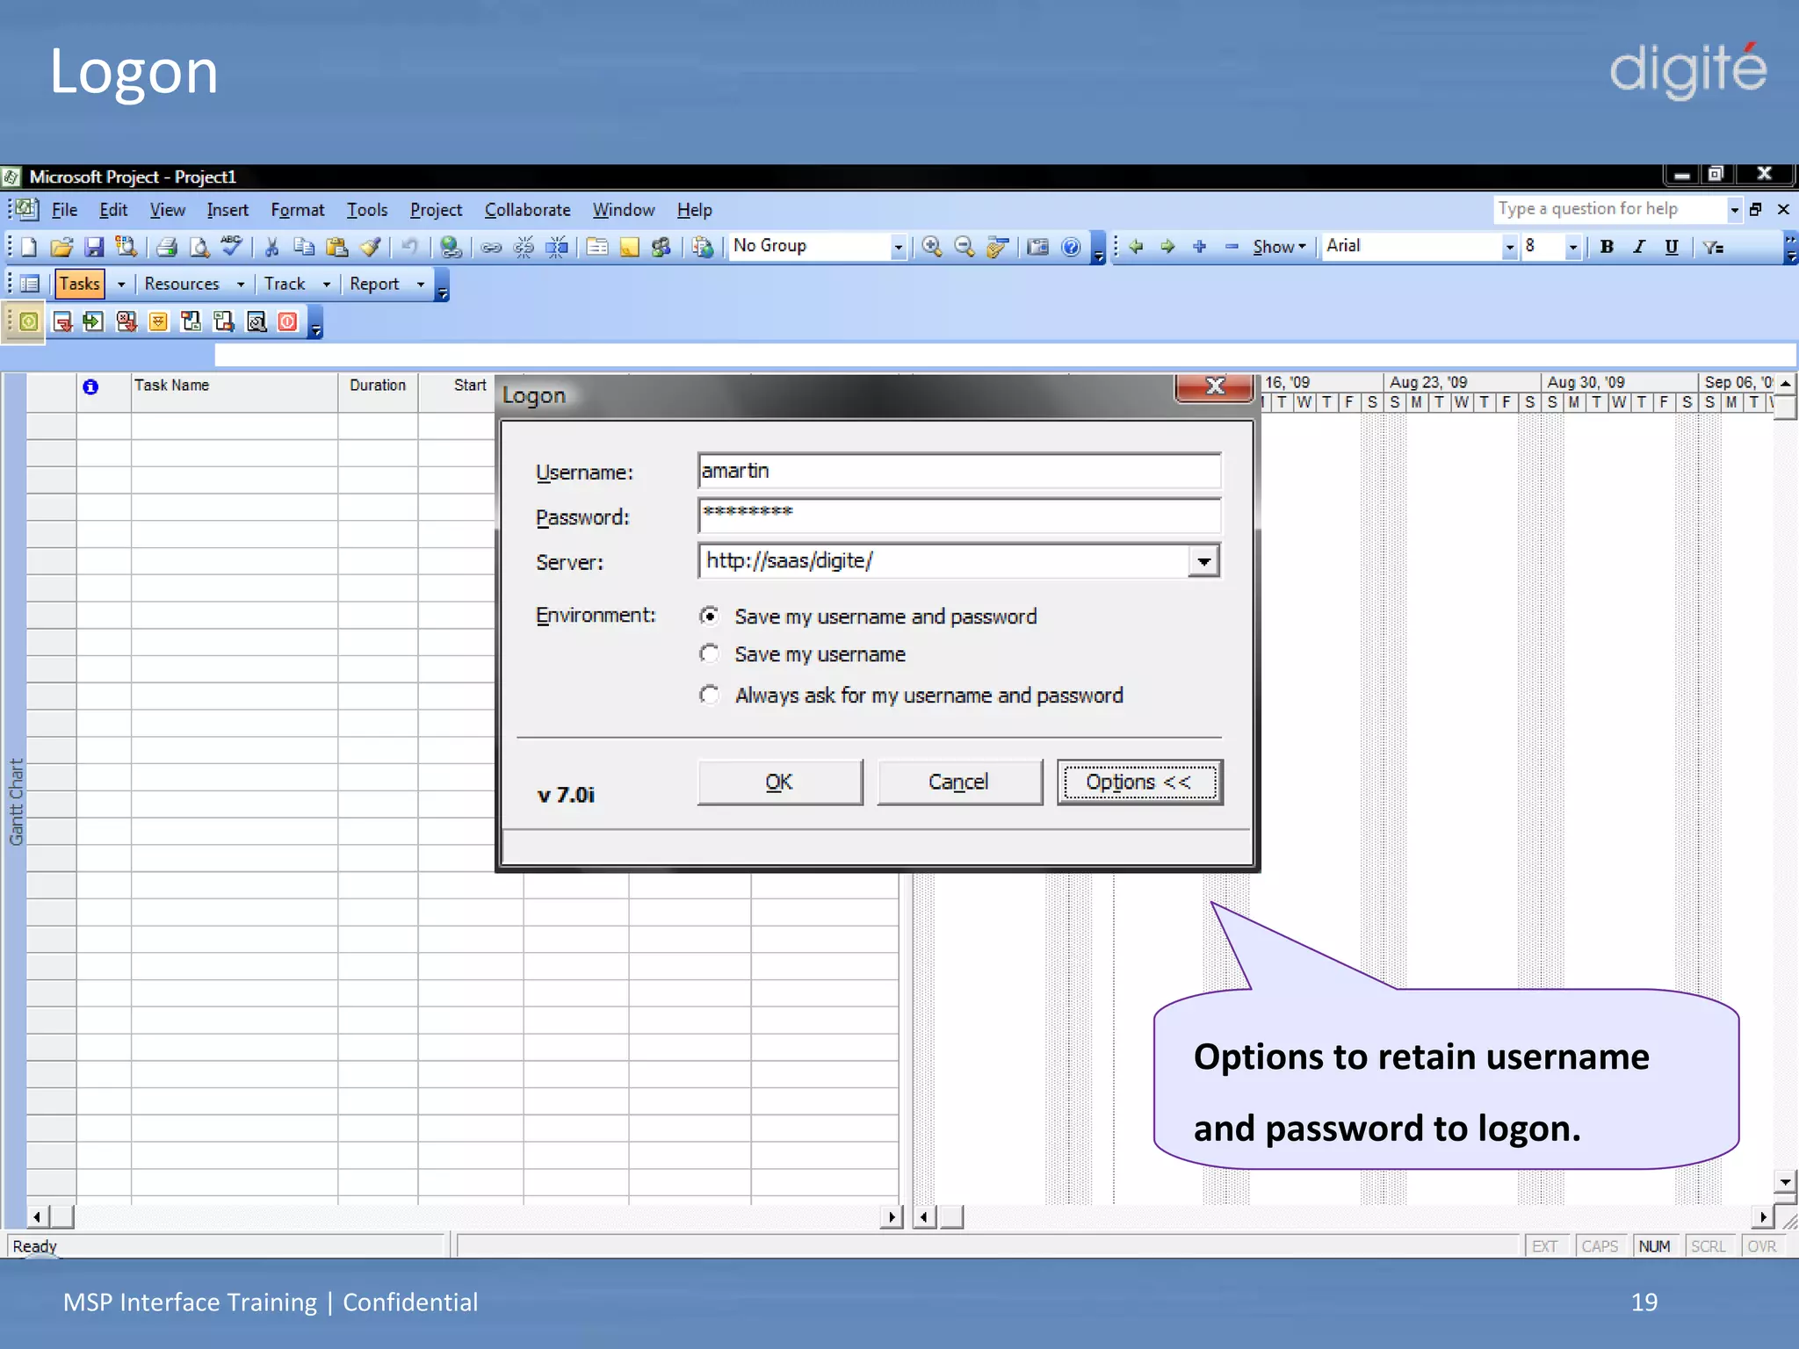Open the Help menu

point(694,210)
